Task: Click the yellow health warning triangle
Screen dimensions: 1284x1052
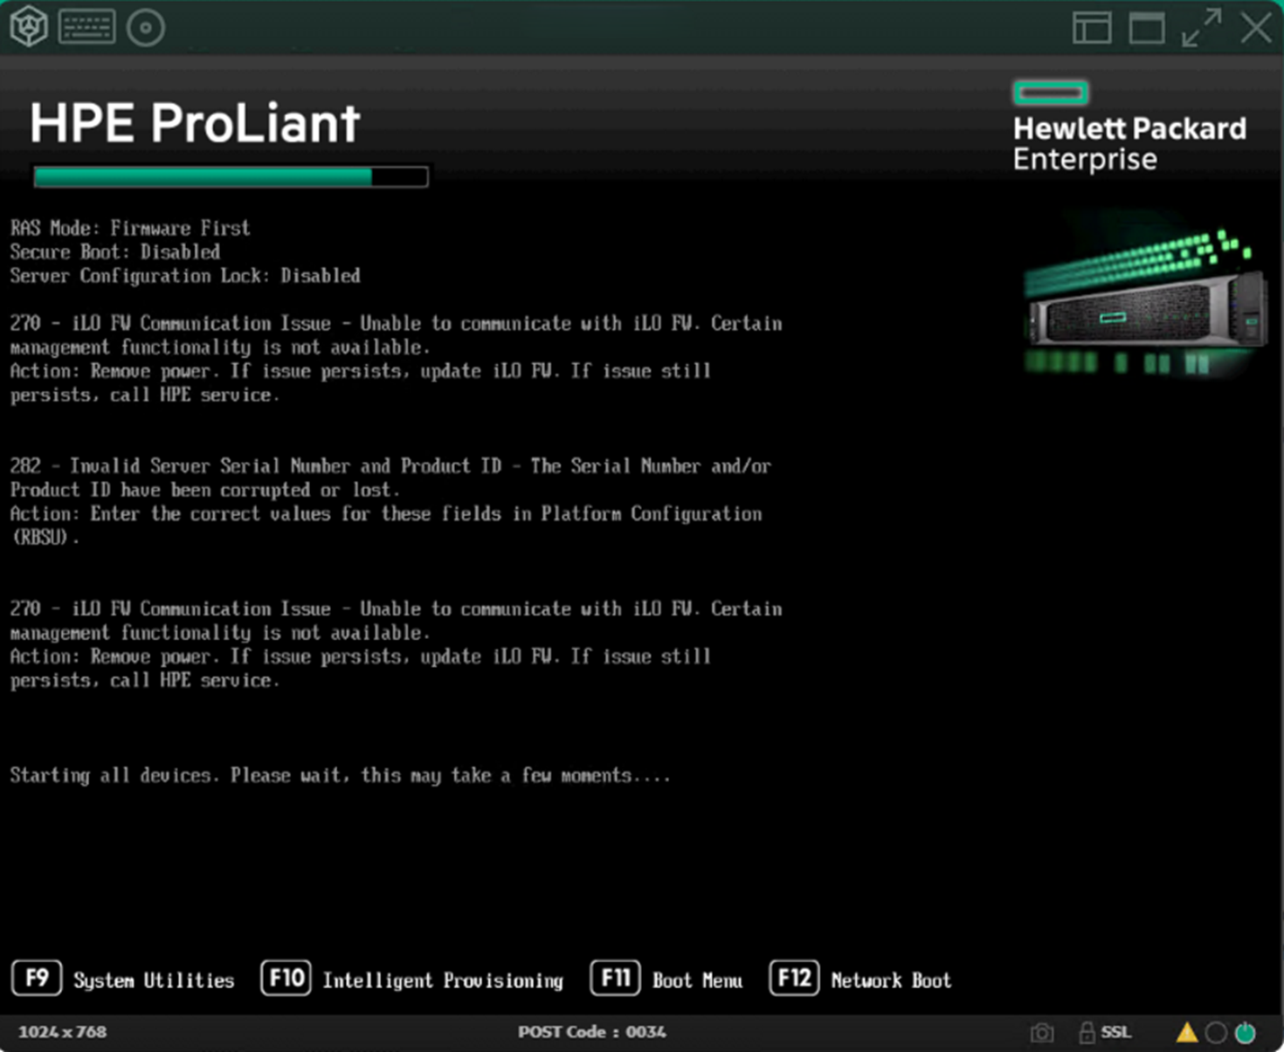Action: (1186, 1033)
